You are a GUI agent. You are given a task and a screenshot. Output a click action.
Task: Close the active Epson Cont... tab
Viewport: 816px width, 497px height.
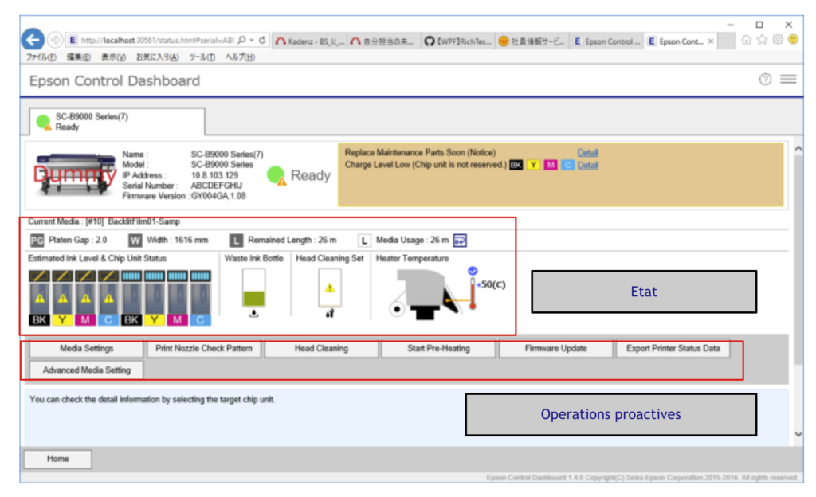coord(710,41)
